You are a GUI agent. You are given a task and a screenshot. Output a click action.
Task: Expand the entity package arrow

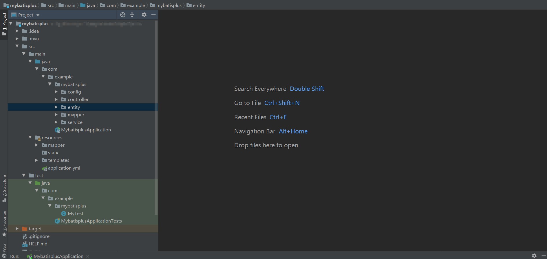click(x=56, y=107)
